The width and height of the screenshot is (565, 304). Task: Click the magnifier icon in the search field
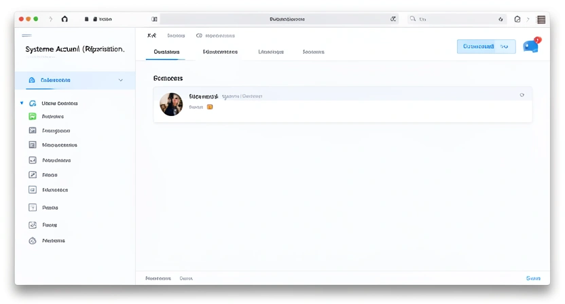413,19
